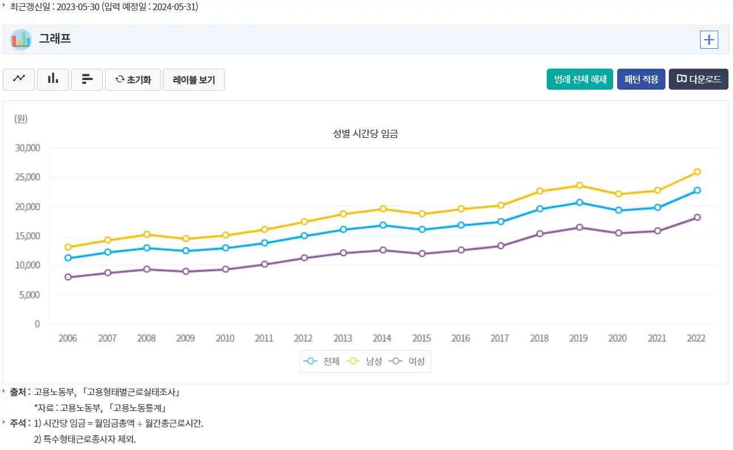The image size is (733, 450).
Task: Click the 전체 data point for 2022
Action: (x=697, y=191)
